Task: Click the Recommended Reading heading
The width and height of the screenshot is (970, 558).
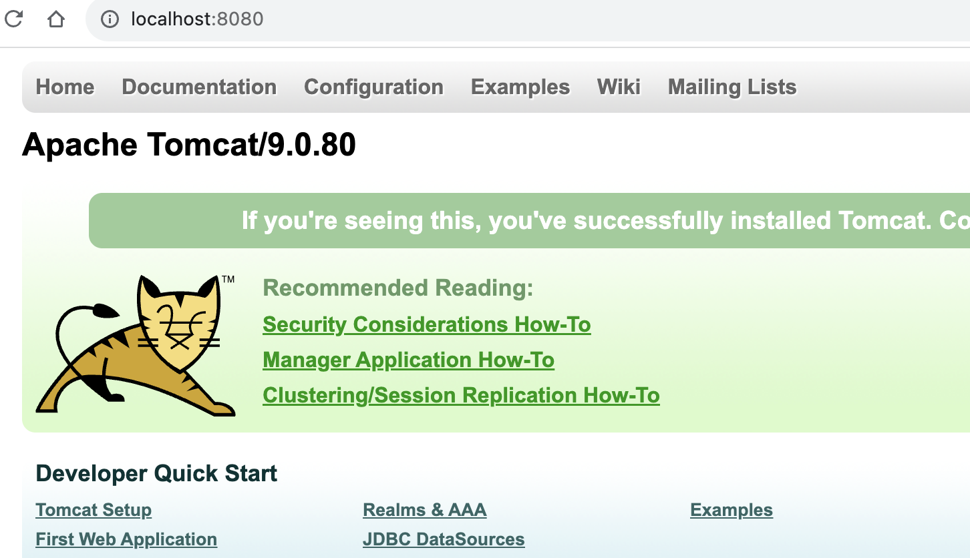Action: tap(398, 288)
